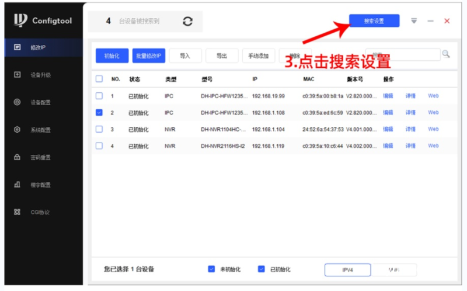Viewport: 467px width, 291px height.
Task: Click the 修改IP sidebar icon
Action: coord(18,47)
